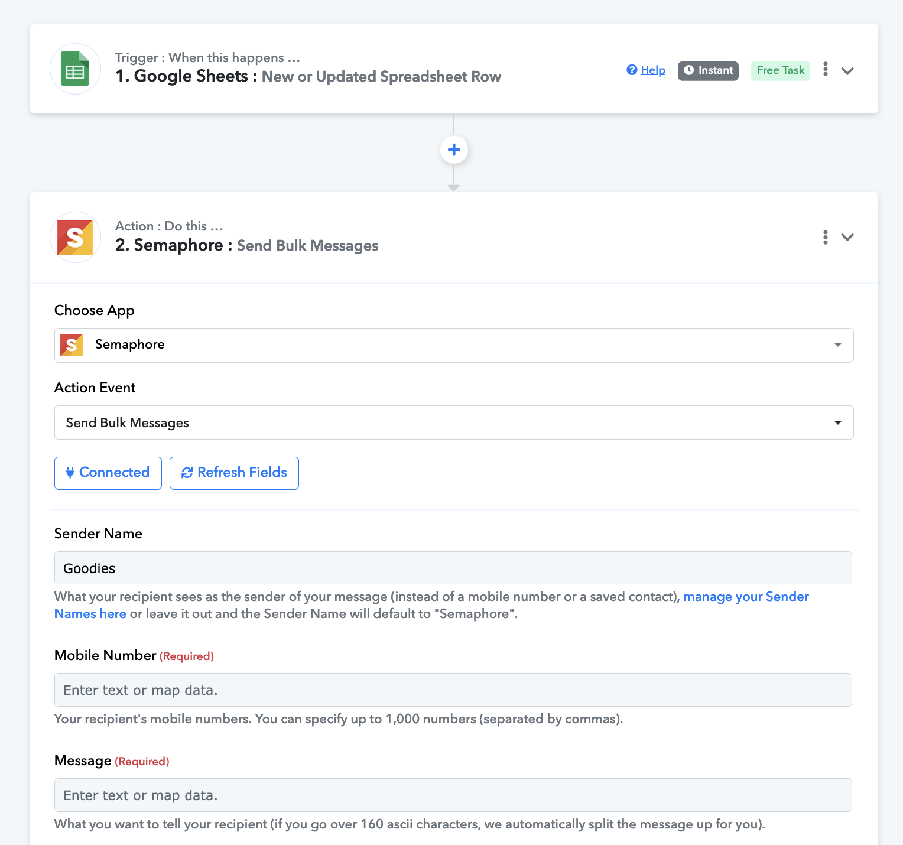The width and height of the screenshot is (903, 845).
Task: Click the Connected button
Action: click(x=108, y=473)
